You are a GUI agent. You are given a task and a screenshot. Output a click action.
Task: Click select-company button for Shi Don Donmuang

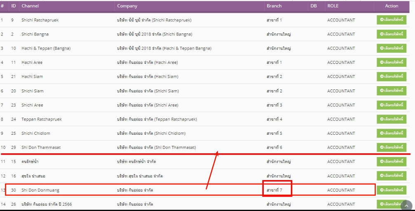pyautogui.click(x=392, y=190)
